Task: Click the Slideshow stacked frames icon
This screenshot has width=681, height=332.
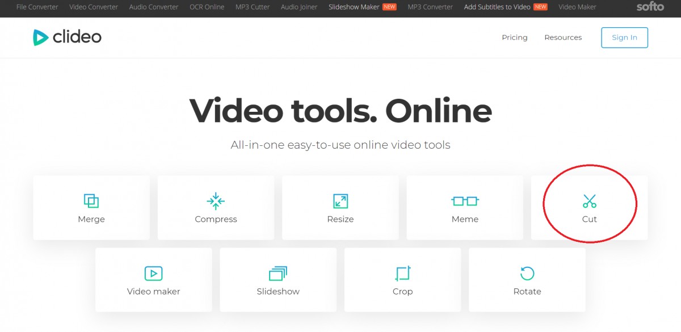Action: click(x=278, y=274)
